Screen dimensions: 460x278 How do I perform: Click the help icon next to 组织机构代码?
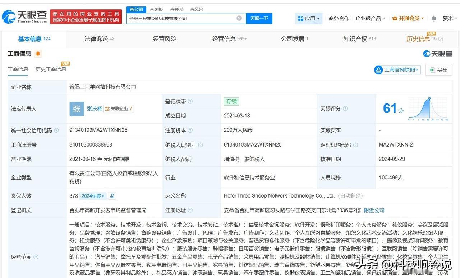click(355, 145)
